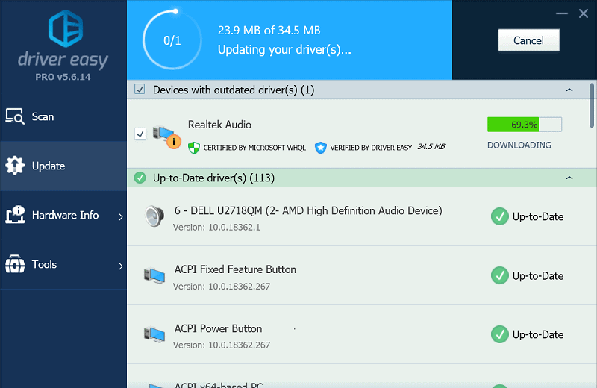Click Version text under ACPI Fixed Feature Button
The height and width of the screenshot is (388, 597).
click(222, 287)
